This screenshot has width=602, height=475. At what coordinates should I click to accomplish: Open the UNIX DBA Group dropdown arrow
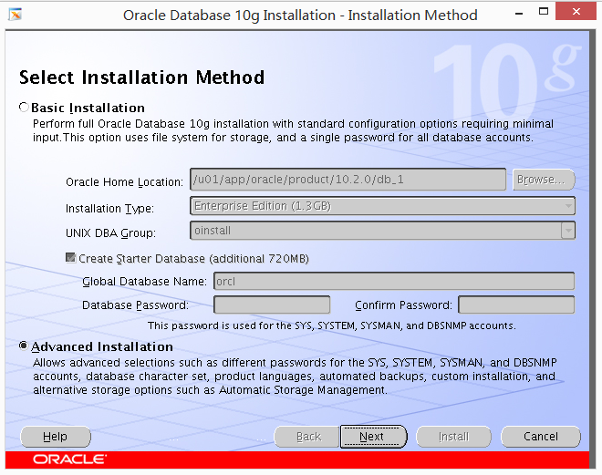568,231
